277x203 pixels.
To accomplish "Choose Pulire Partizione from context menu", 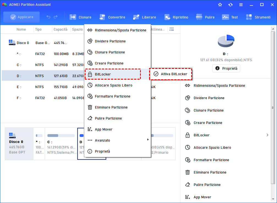I will pos(117,118).
